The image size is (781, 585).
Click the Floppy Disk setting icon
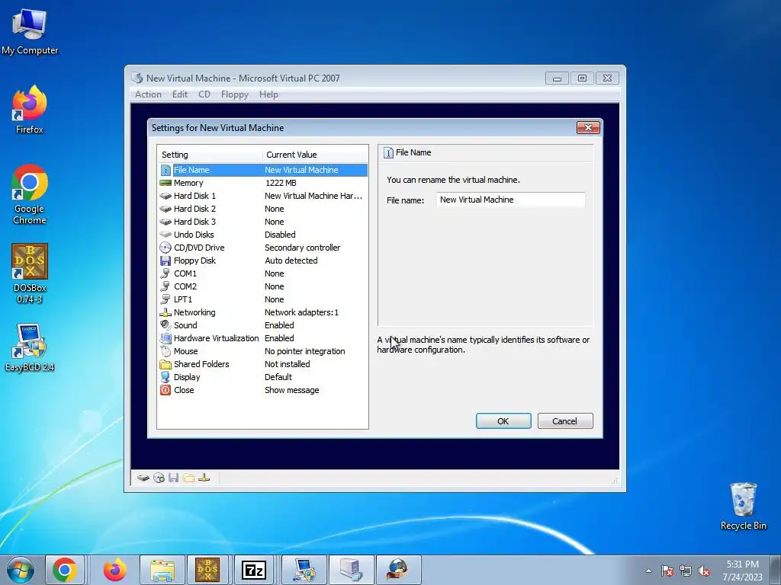pyautogui.click(x=166, y=261)
